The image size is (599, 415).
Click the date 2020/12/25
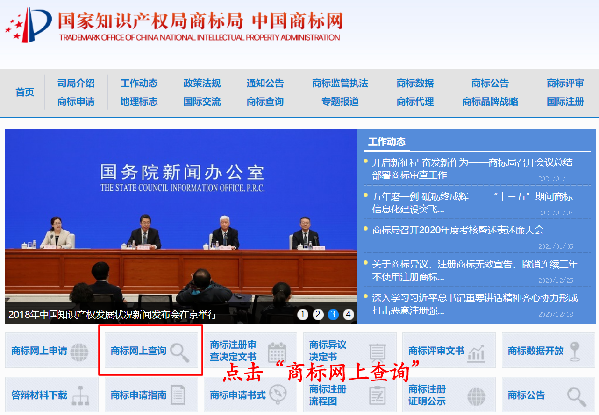[555, 281]
